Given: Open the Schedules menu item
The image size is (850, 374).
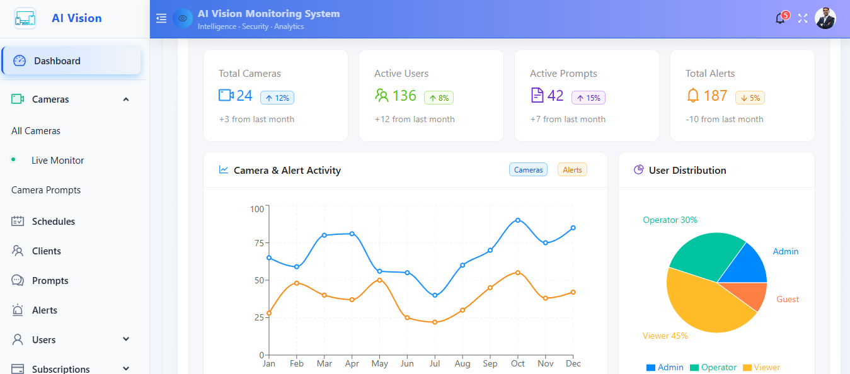Looking at the screenshot, I should coord(54,222).
